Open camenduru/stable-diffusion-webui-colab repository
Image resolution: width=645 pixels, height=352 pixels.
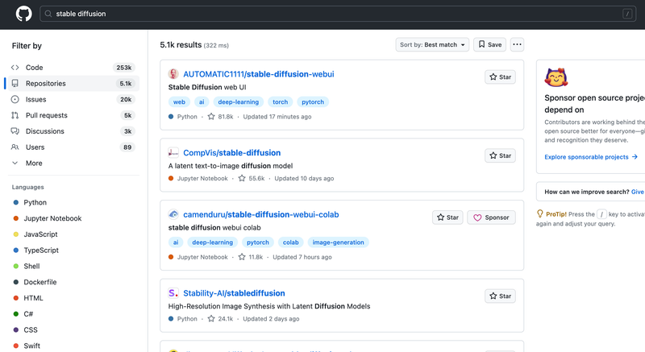point(260,214)
